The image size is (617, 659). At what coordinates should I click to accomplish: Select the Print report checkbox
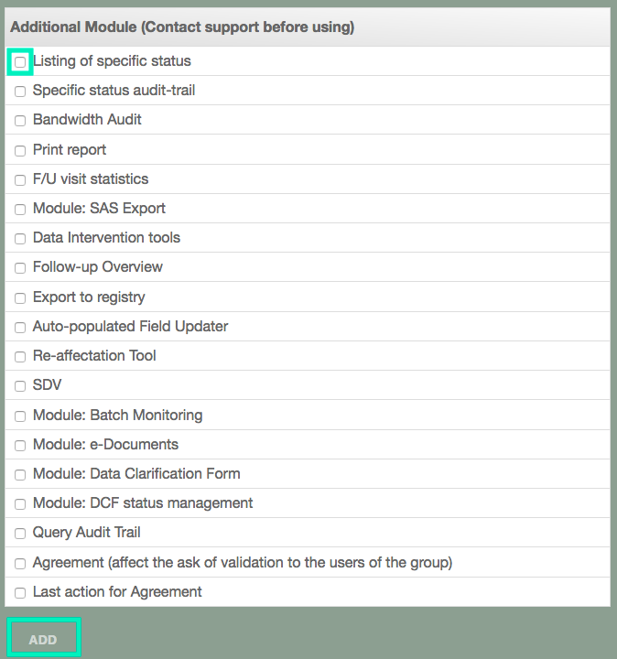coord(20,150)
